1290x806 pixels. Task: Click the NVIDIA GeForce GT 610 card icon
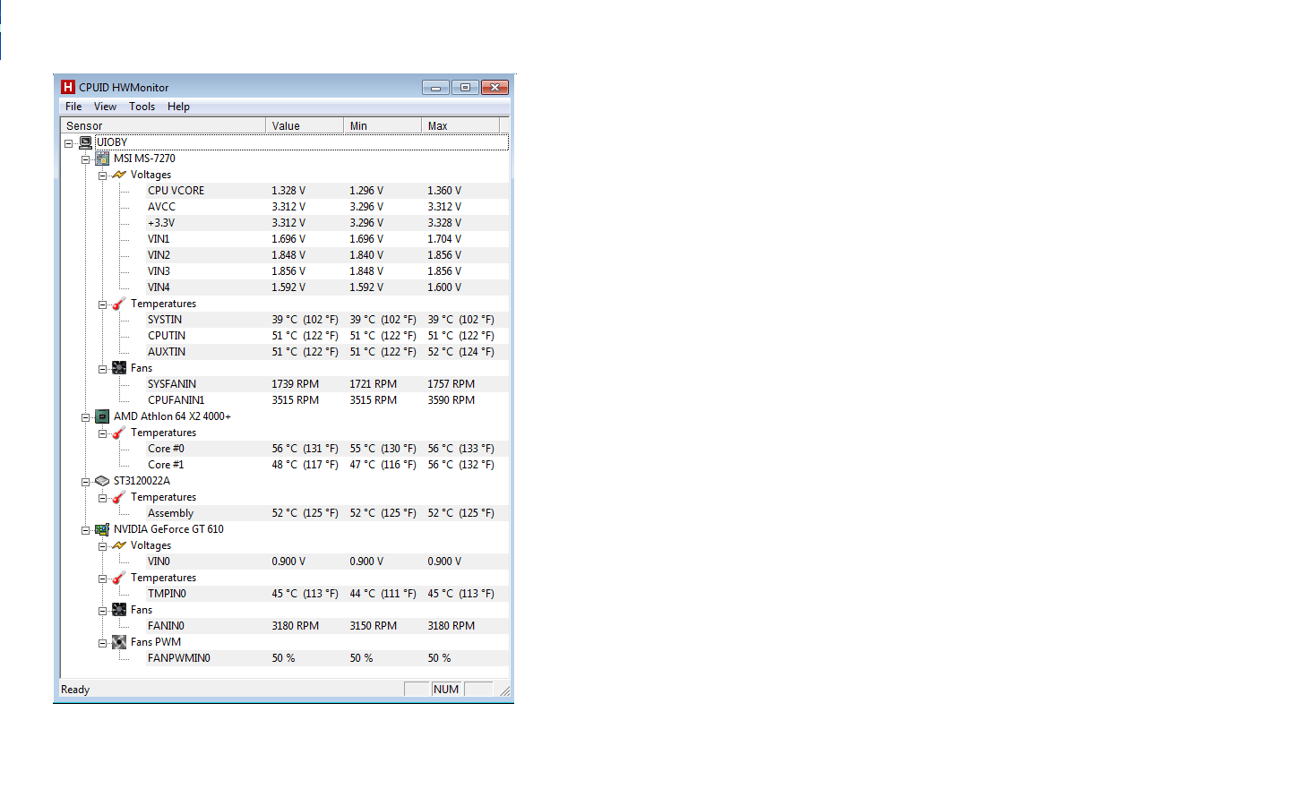click(102, 529)
